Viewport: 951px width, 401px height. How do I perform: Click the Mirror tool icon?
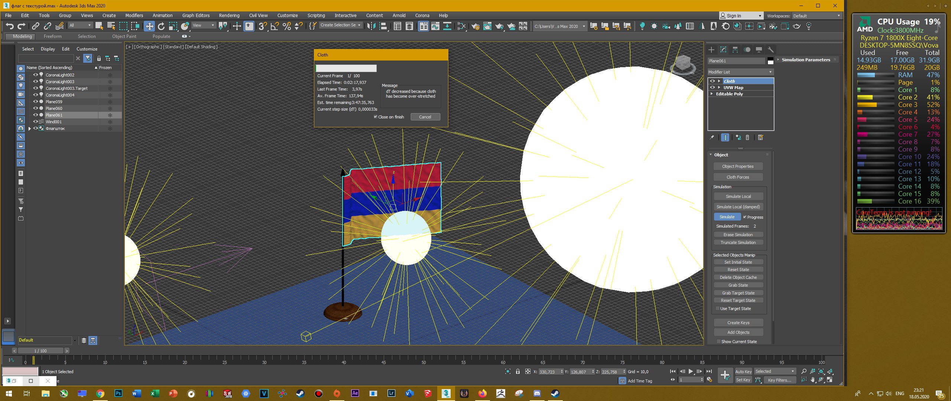tap(371, 26)
